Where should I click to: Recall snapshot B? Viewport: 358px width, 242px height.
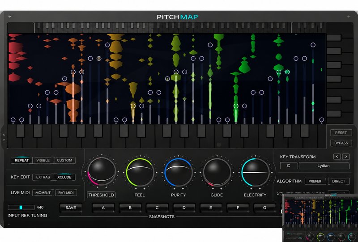pyautogui.click(x=130, y=208)
